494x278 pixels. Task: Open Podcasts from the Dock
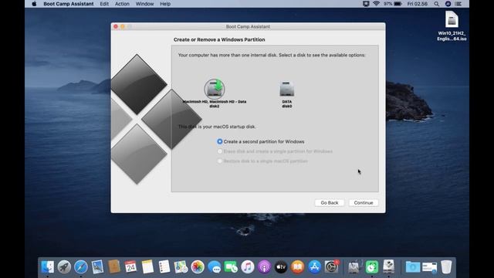pos(264,267)
